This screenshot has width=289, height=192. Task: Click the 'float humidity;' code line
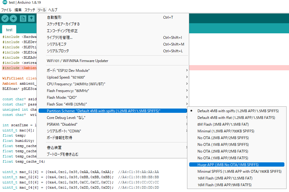(x=18, y=141)
